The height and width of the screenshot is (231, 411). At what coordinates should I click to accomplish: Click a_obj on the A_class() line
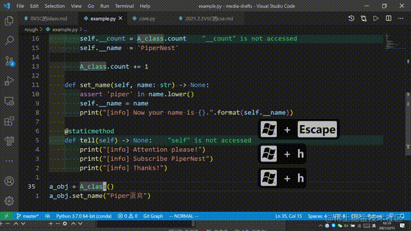[58, 187]
